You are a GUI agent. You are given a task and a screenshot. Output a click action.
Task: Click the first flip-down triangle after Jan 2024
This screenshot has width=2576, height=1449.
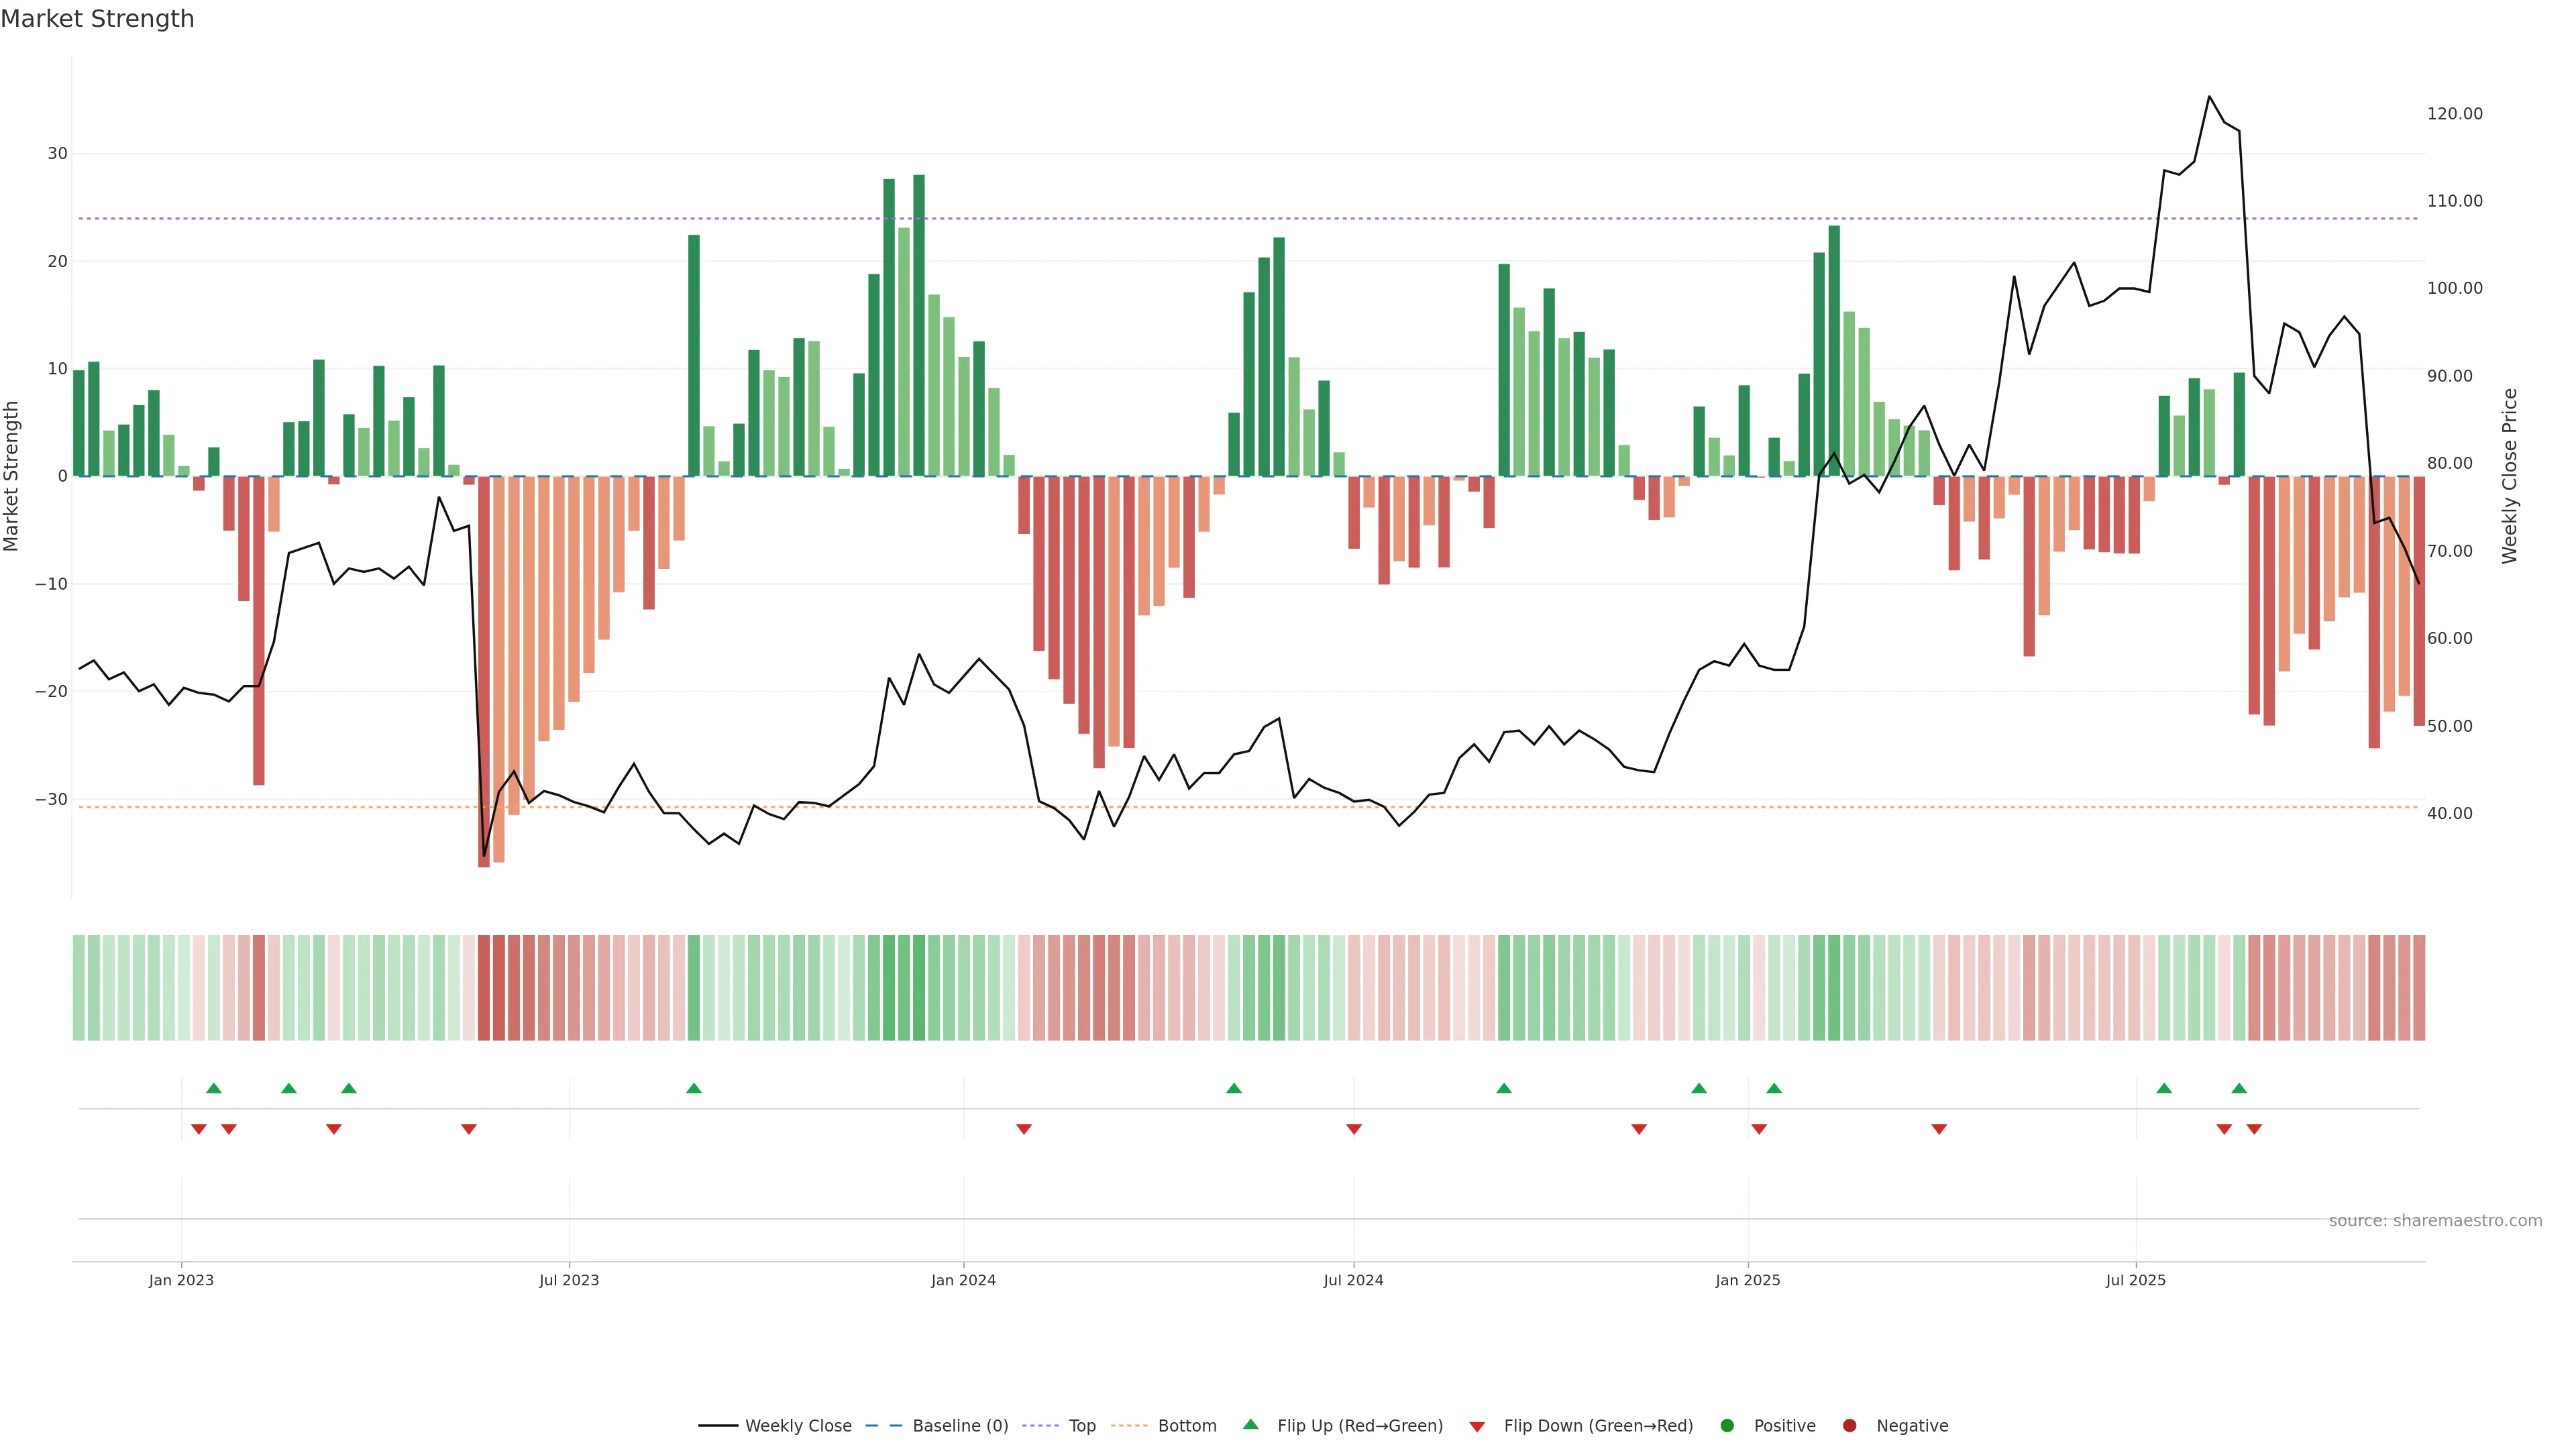(1024, 1129)
